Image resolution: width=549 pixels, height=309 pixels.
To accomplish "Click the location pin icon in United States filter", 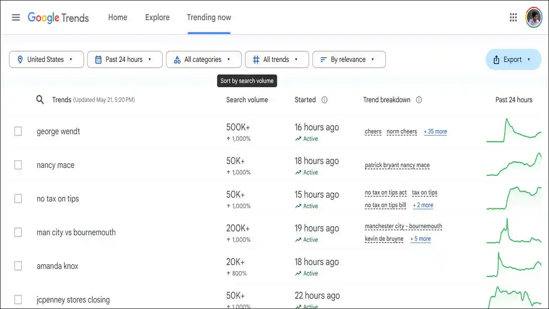I will point(20,59).
